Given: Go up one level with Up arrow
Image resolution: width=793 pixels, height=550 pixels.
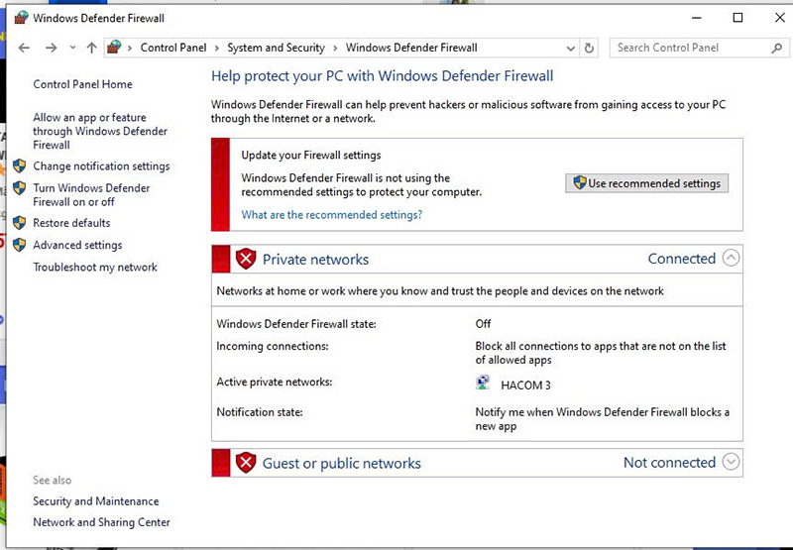Looking at the screenshot, I should point(91,48).
